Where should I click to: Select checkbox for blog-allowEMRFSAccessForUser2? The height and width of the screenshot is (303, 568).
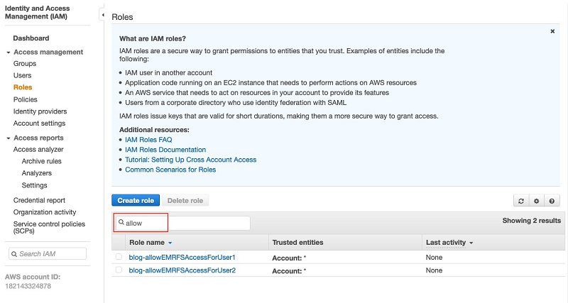click(x=119, y=270)
